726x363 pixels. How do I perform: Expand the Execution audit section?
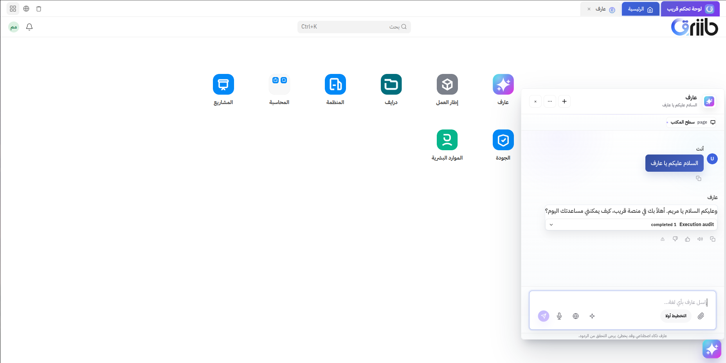(x=631, y=225)
